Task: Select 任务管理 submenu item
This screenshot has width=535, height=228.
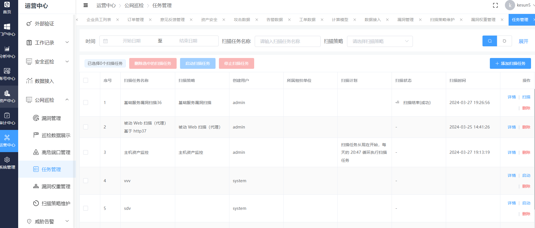Action: click(x=47, y=169)
